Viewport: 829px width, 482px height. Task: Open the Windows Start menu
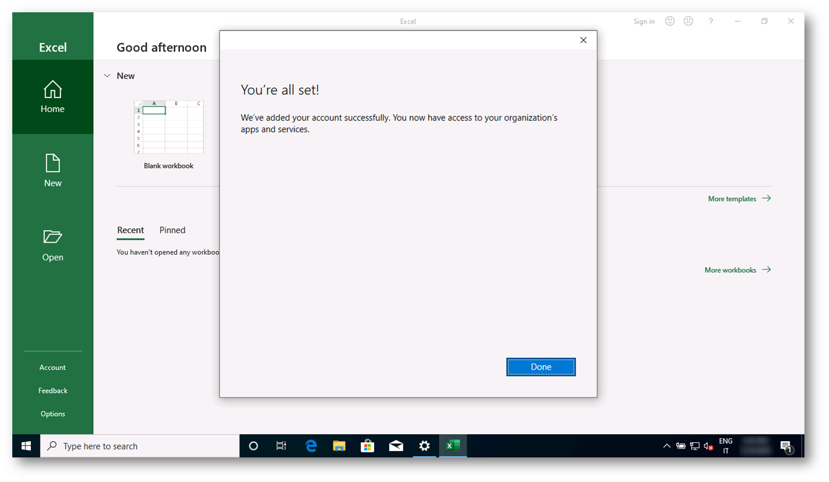tap(26, 446)
